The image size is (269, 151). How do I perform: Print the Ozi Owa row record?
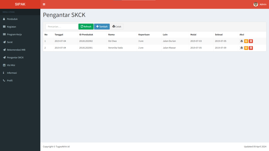[241, 41]
